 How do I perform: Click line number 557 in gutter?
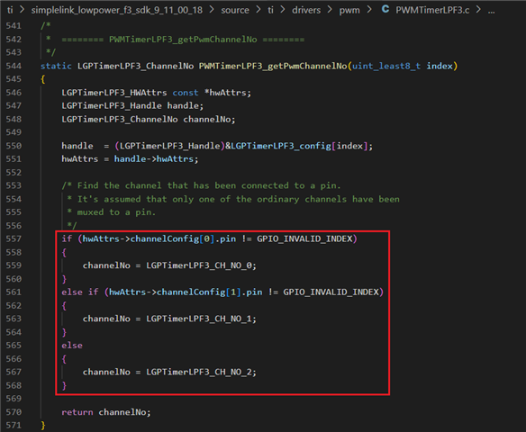pos(14,238)
